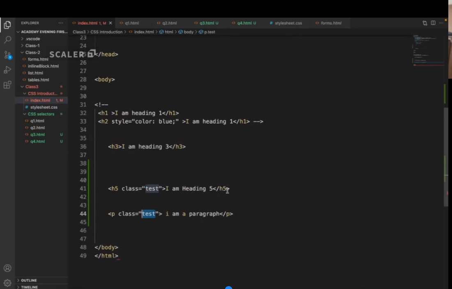Screen dimensions: 452x289
Task: Open the Accounts icon
Action: click(7, 268)
